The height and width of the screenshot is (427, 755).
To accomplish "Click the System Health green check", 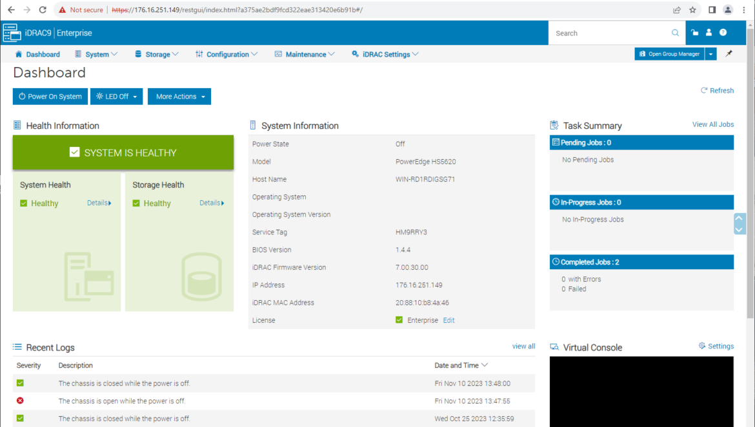I will click(x=24, y=203).
